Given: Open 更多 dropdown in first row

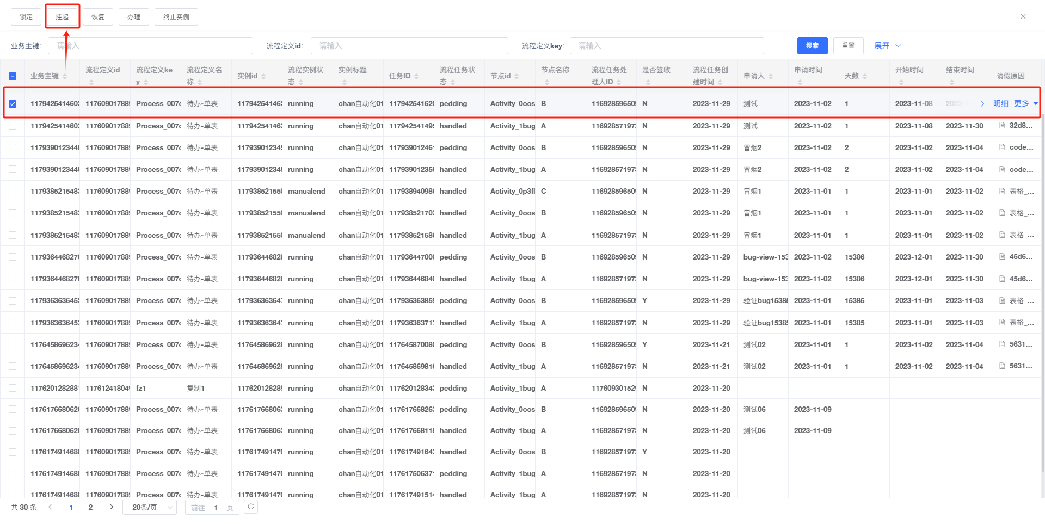Looking at the screenshot, I should (1025, 103).
